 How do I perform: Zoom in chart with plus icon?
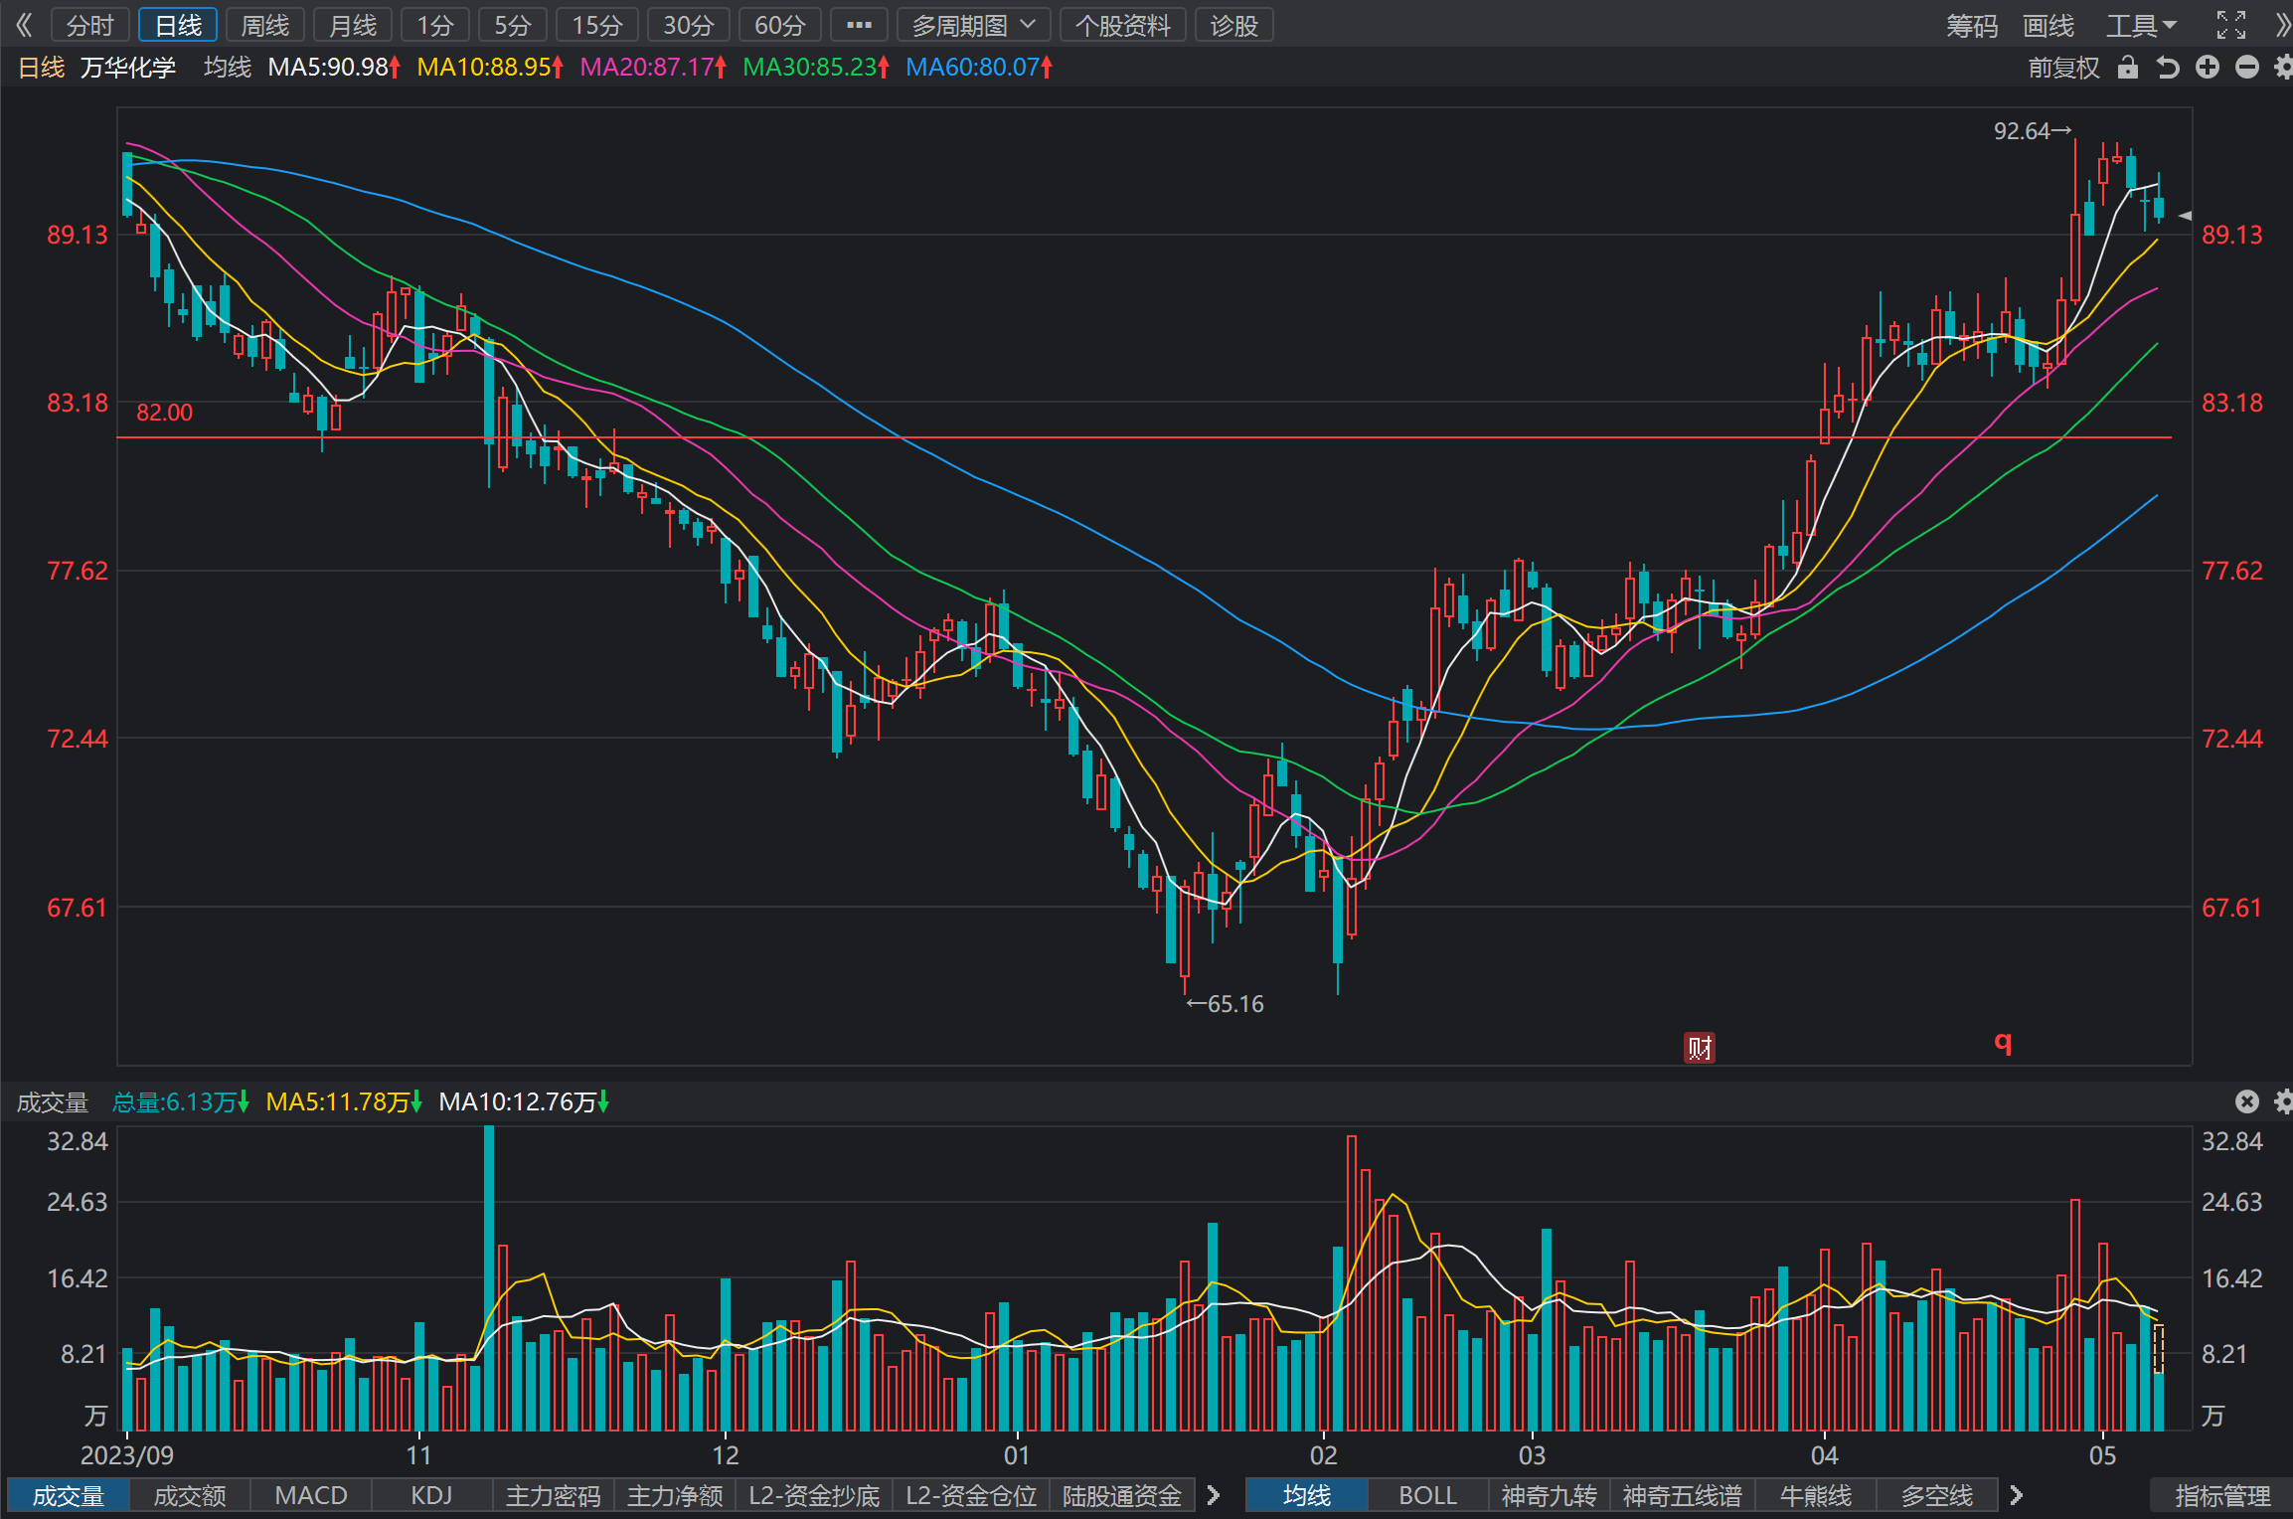pos(2208,68)
